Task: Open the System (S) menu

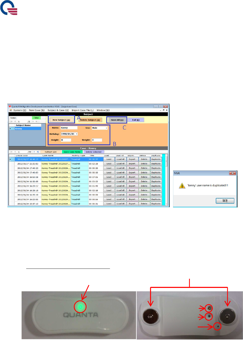Action: coord(20,110)
